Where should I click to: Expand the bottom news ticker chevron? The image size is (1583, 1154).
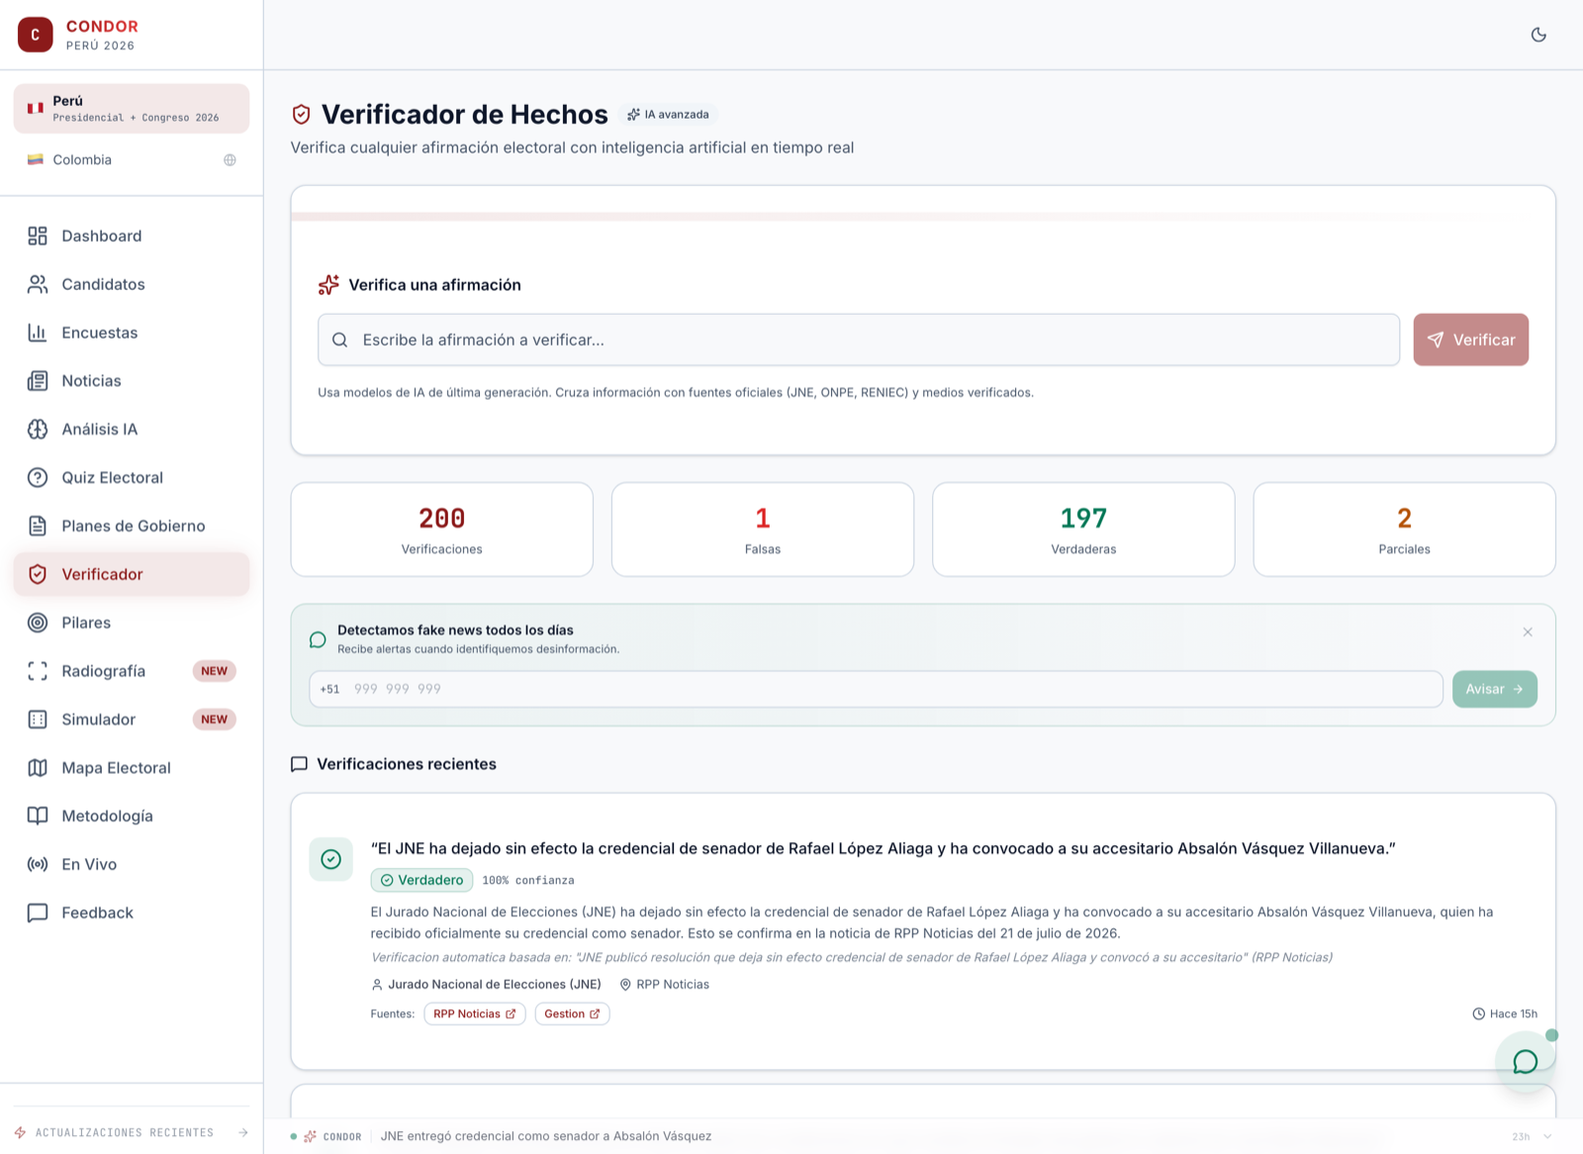pyautogui.click(x=1548, y=1137)
